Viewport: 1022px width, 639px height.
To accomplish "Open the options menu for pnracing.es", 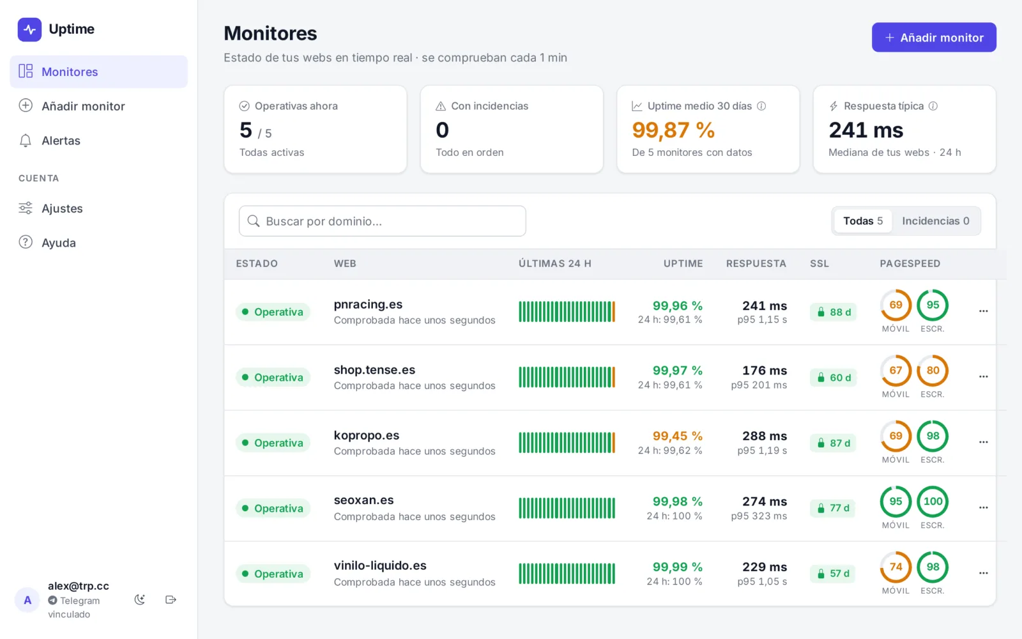I will tap(984, 311).
